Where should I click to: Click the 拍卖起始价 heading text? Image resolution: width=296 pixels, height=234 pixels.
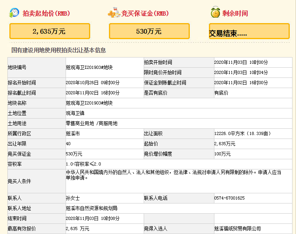(46, 13)
